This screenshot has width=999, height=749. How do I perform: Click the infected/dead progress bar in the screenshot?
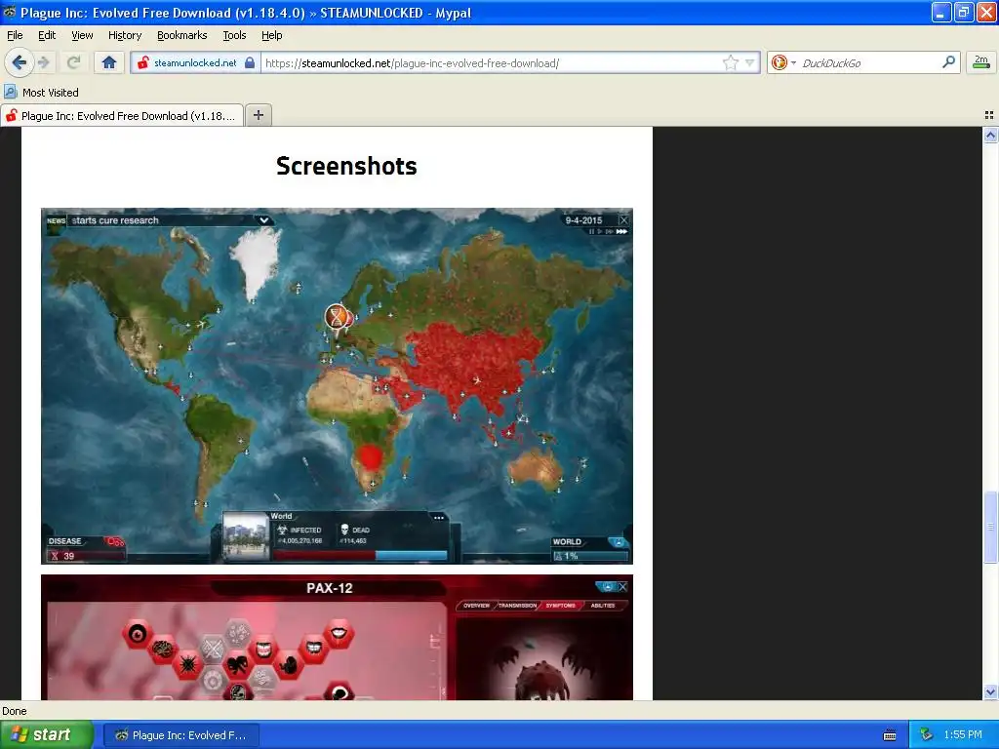click(361, 555)
